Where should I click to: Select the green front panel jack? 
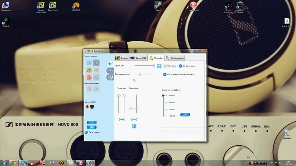point(96,89)
